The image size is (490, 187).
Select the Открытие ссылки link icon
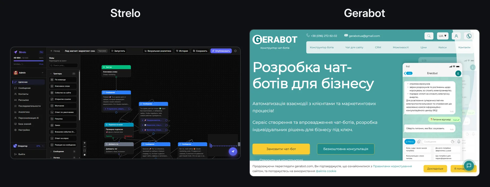(x=52, y=99)
